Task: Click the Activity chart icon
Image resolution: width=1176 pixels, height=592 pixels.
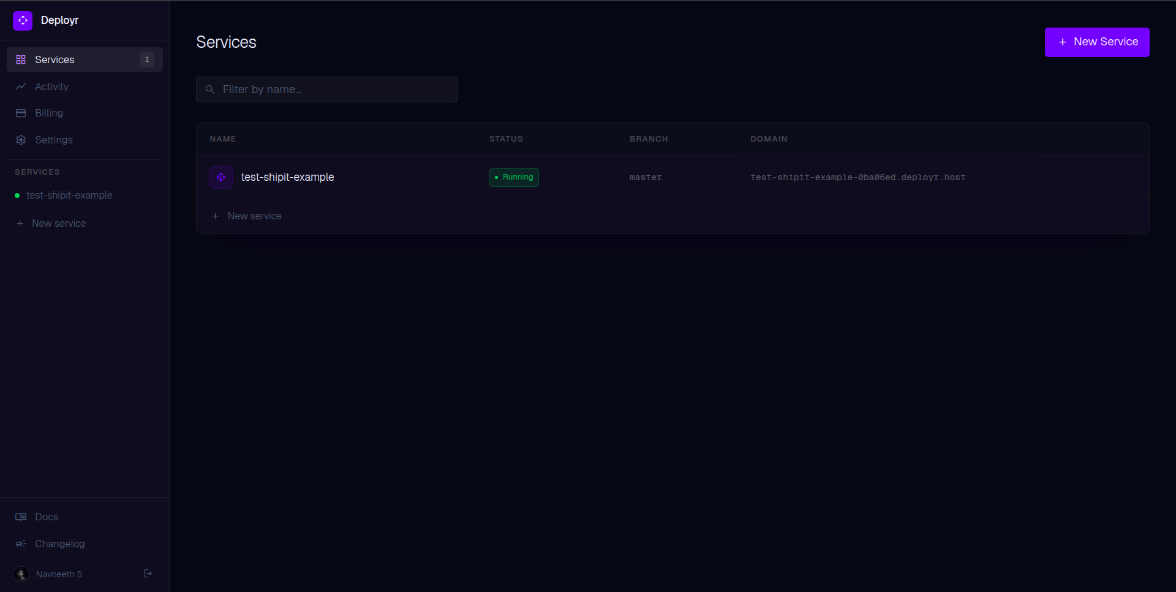Action: [x=21, y=86]
